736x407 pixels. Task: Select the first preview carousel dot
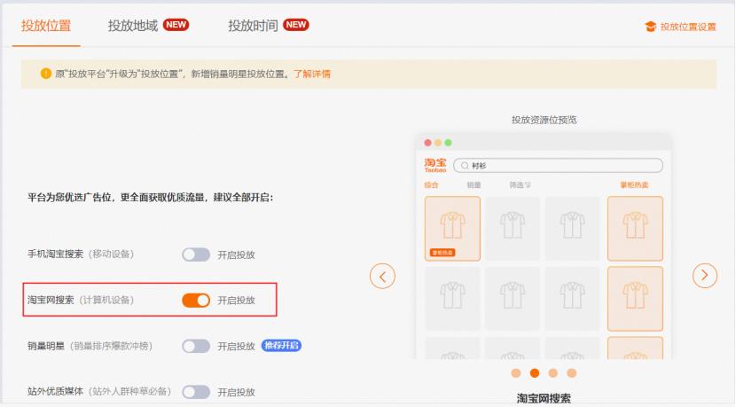click(516, 372)
